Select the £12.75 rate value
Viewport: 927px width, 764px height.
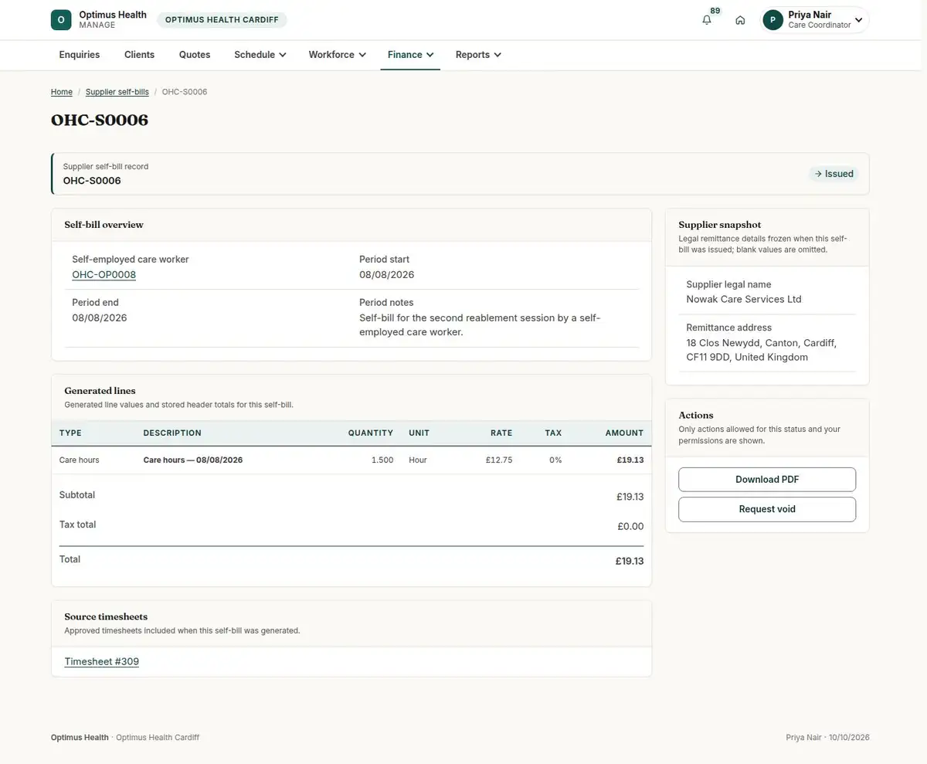[x=499, y=460]
